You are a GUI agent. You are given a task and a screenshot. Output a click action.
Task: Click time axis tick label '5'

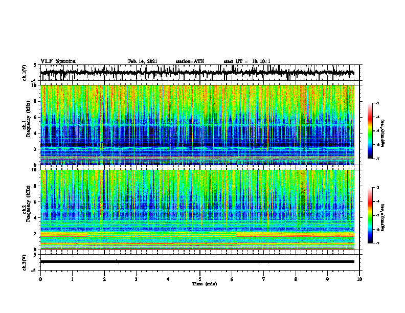pos(200,279)
